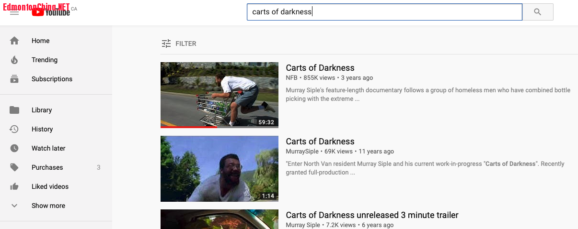Click the shopping cart video thumbnail
The image size is (578, 229).
pyautogui.click(x=220, y=95)
